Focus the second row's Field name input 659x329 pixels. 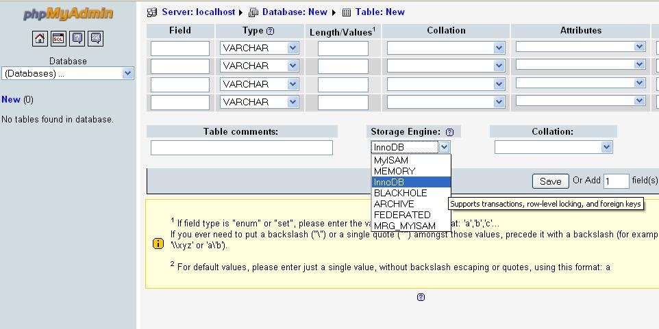[180, 66]
